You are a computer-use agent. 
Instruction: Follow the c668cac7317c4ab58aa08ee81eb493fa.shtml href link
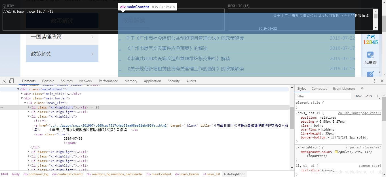click(x=108, y=125)
